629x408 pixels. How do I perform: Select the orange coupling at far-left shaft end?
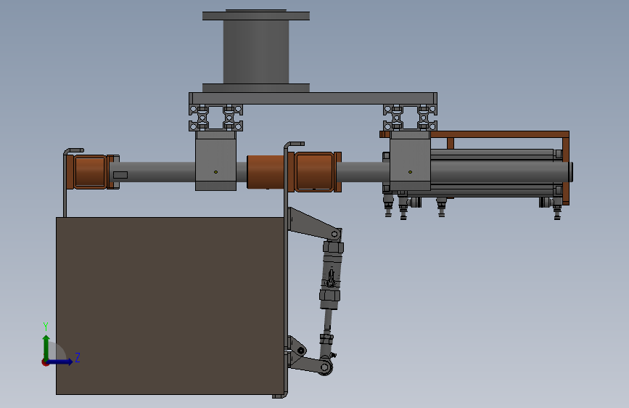click(90, 172)
